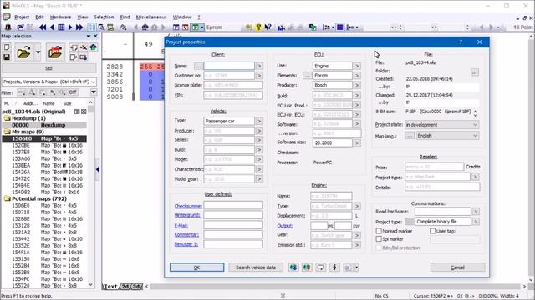The width and height of the screenshot is (535, 300).
Task: Click the speech bubble comment icon in dialog
Action: (320, 267)
